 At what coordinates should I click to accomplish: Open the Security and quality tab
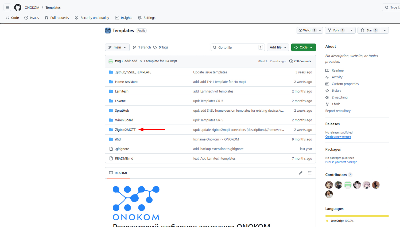[x=92, y=18]
